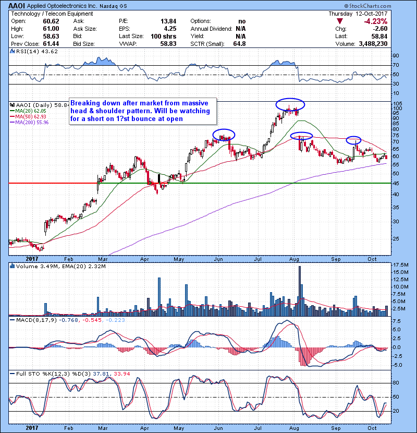Image resolution: width=417 pixels, height=433 pixels.
Task: Click the volume axis label 17.5M
Action: (401, 265)
